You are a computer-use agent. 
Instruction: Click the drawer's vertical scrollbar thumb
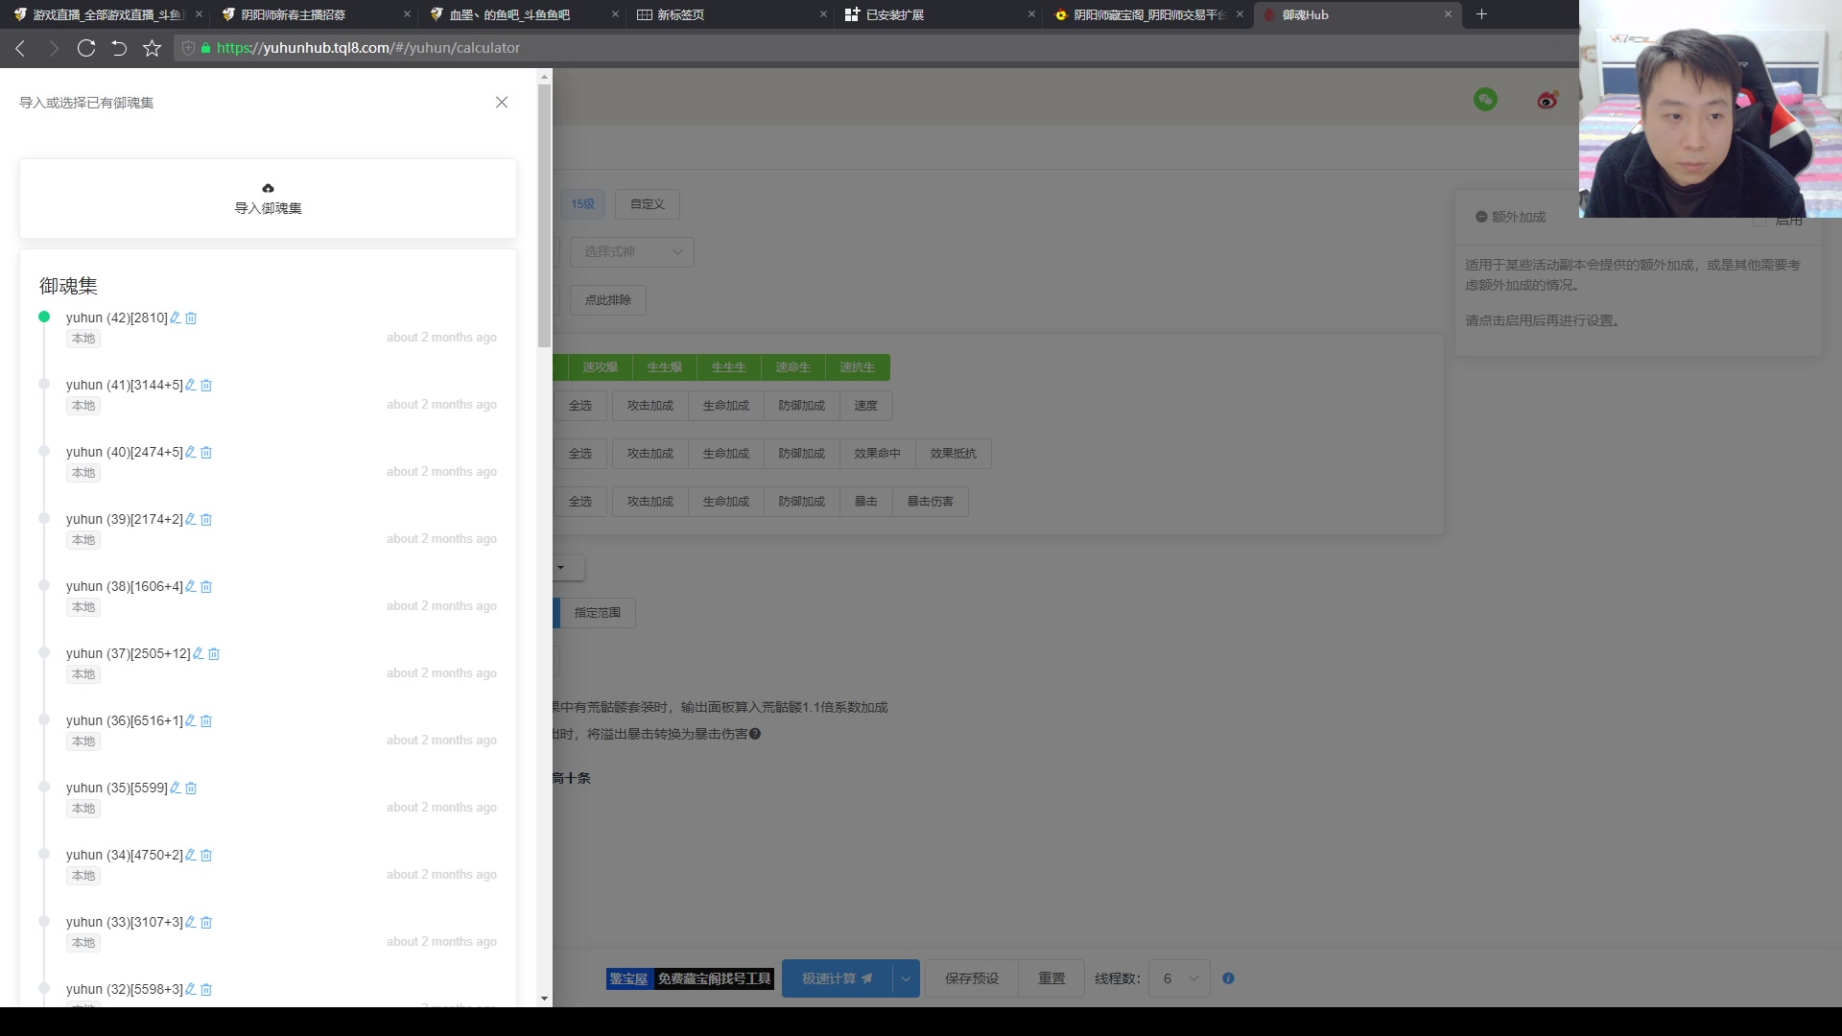pos(544,216)
